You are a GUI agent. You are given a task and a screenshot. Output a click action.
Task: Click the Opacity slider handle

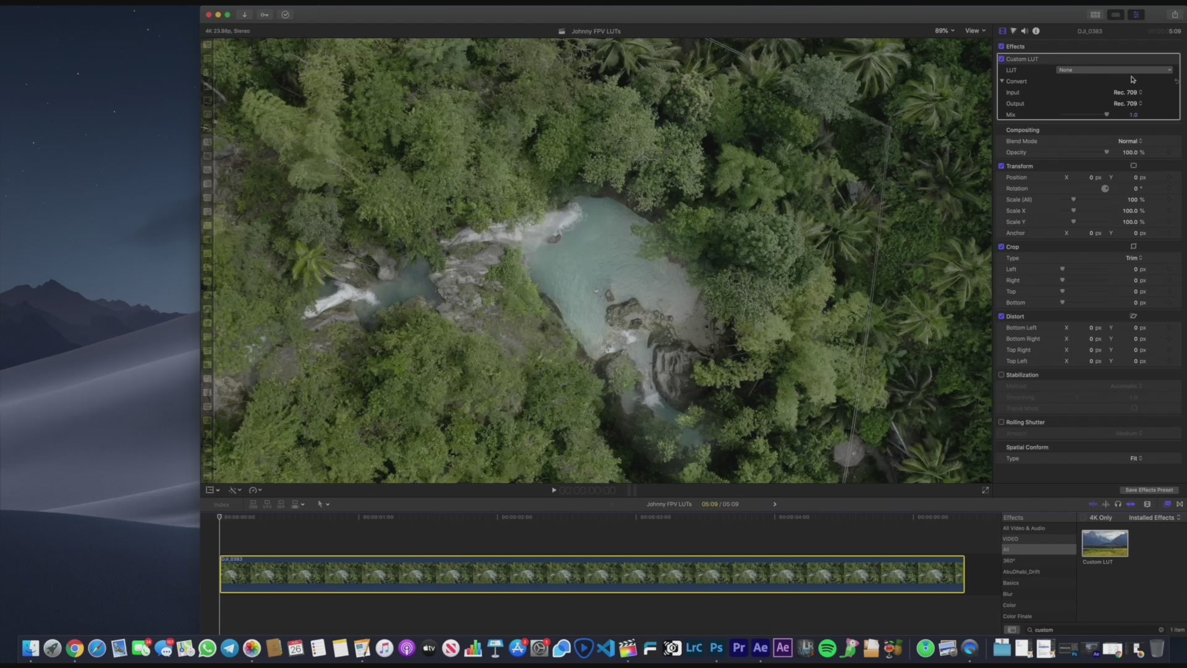pos(1107,152)
